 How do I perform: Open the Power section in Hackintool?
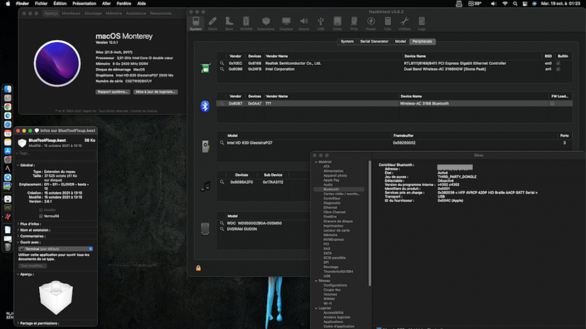371,23
